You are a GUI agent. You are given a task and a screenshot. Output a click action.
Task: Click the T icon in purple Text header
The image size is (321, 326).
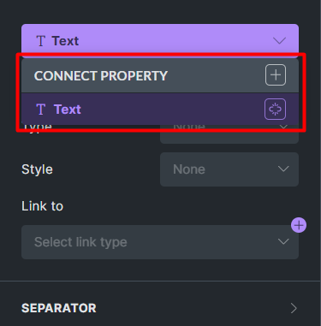[x=41, y=41]
